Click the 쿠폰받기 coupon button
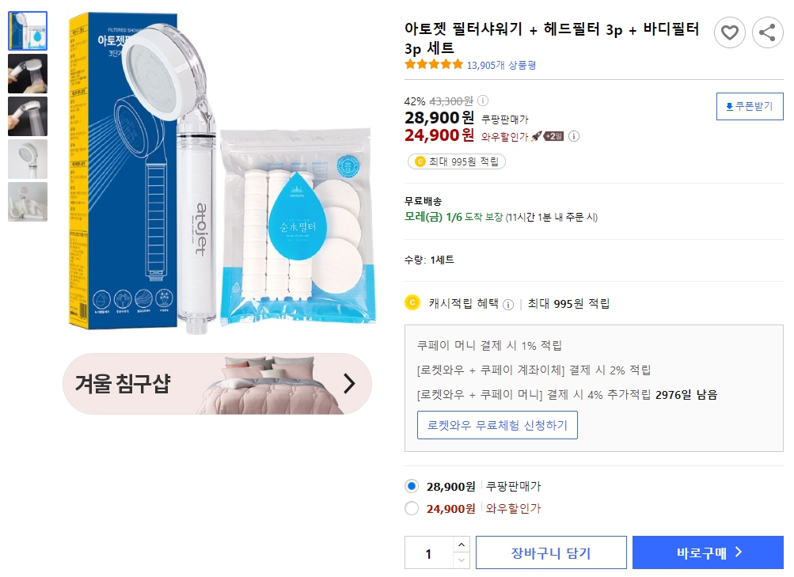The image size is (794, 577). pos(749,106)
